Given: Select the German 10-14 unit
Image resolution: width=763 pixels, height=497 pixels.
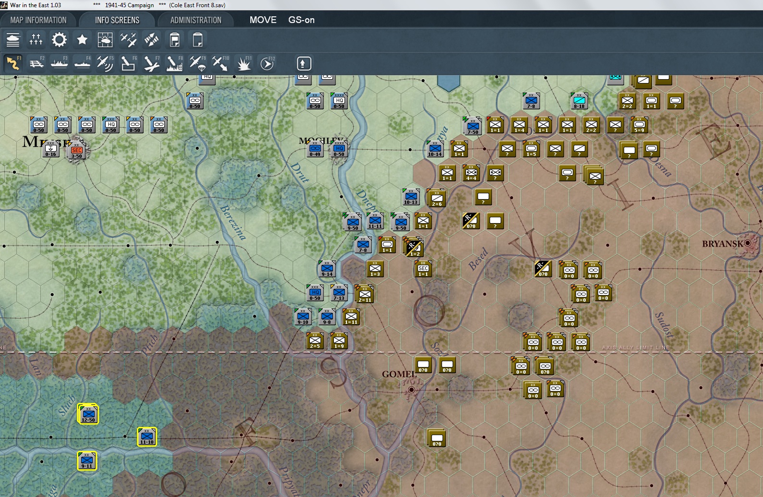Looking at the screenshot, I should click(435, 149).
